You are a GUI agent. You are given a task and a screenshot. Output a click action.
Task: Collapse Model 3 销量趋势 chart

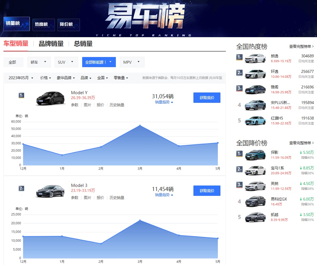pyautogui.click(x=164, y=195)
